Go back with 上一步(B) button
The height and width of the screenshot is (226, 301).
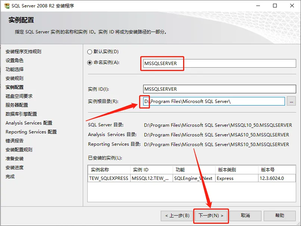177,216
